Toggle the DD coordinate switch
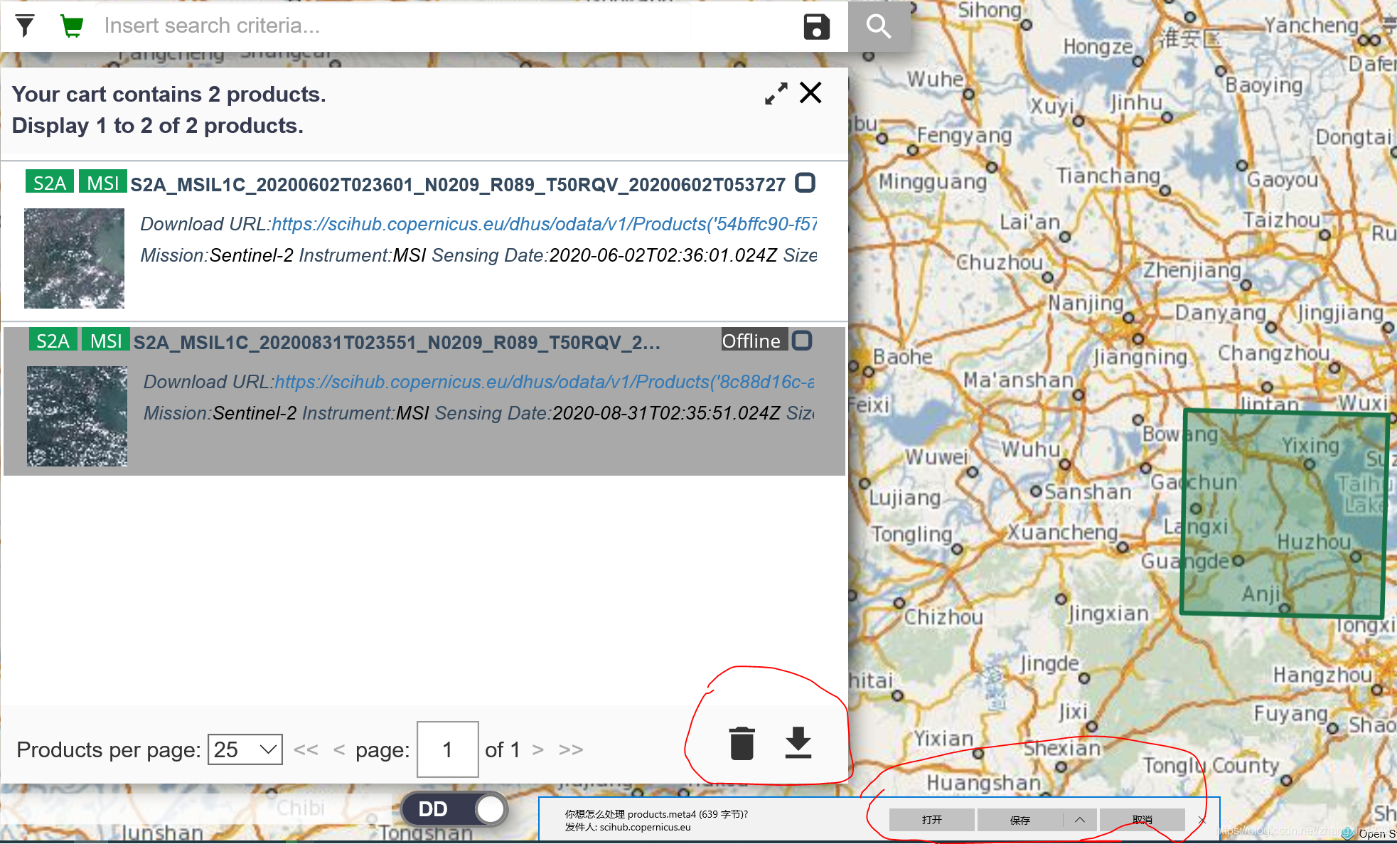The image size is (1397, 844). [x=455, y=809]
